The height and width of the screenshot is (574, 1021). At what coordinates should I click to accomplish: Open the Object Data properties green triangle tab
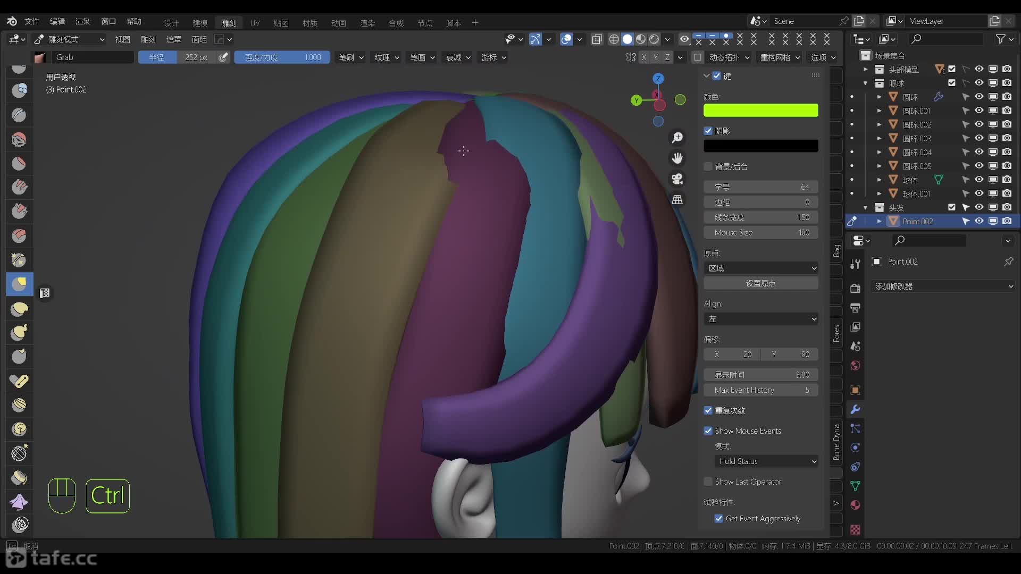pos(855,486)
